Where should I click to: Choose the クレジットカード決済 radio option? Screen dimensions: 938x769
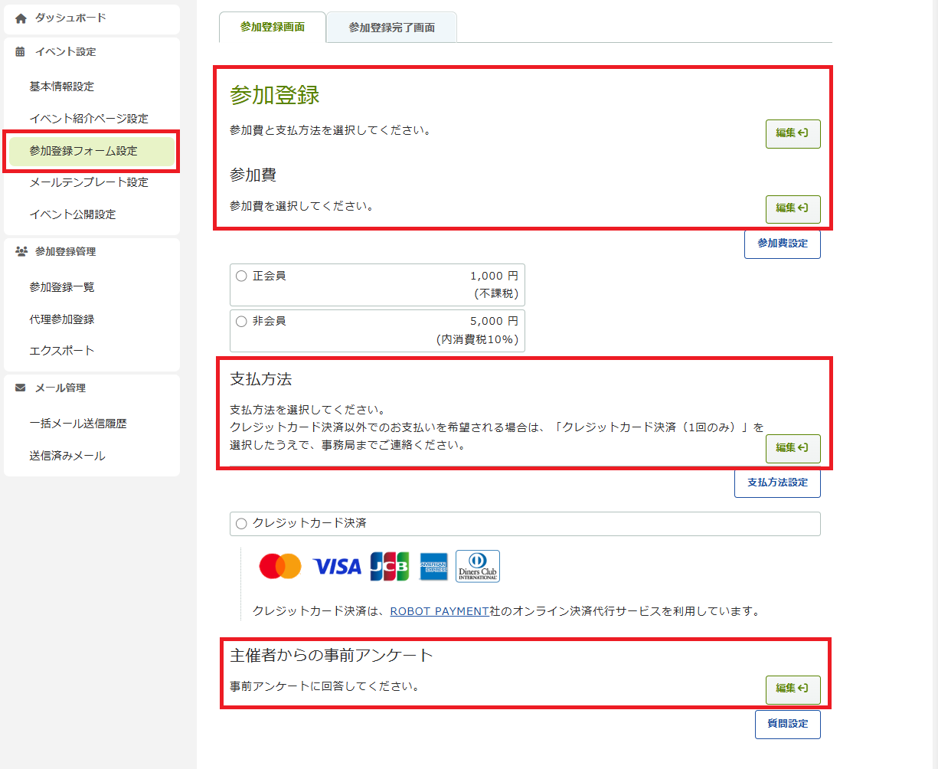coord(242,524)
